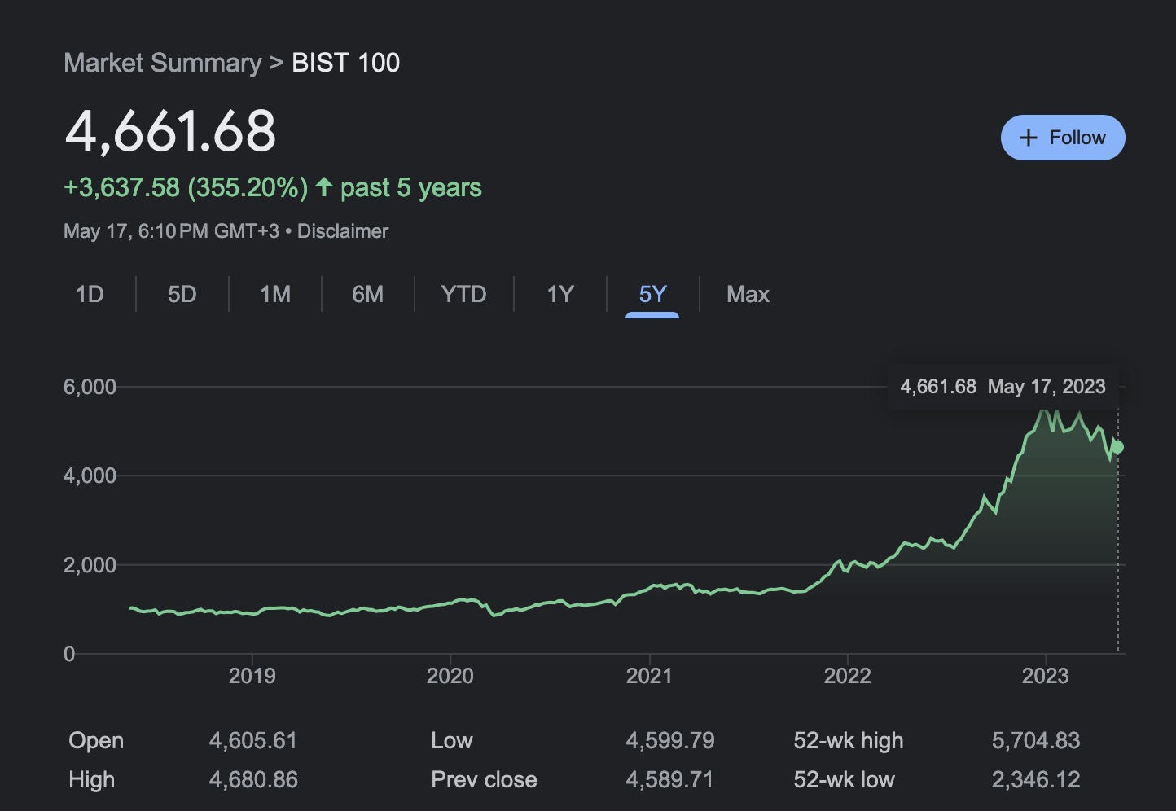
Task: Click the Low label in stats table
Action: point(452,740)
